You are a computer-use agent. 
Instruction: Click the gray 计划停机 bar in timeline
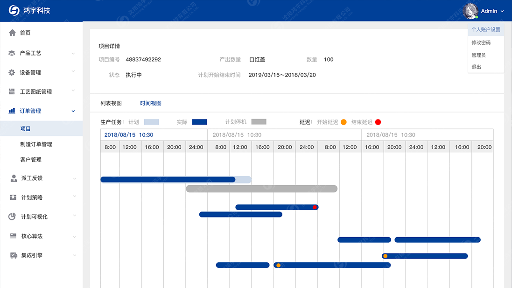point(261,189)
